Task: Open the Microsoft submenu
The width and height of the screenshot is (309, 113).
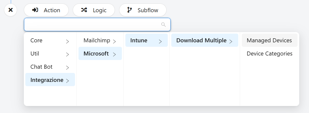Action: [x=100, y=54]
